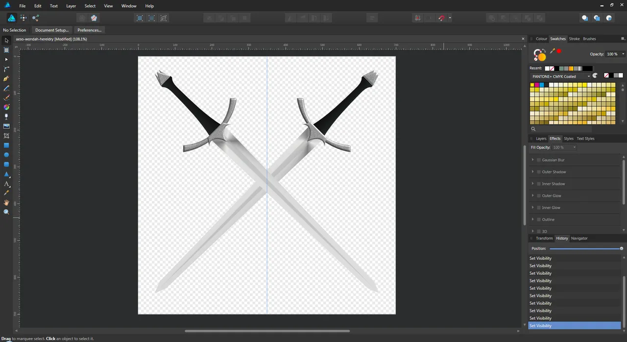The width and height of the screenshot is (627, 342).
Task: Select the Ellipse tool
Action: 6,155
